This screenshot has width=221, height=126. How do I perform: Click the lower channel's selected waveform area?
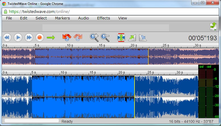[83, 108]
